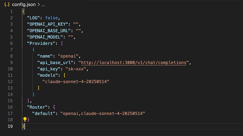Click the closing bracket on line 15

28,101
